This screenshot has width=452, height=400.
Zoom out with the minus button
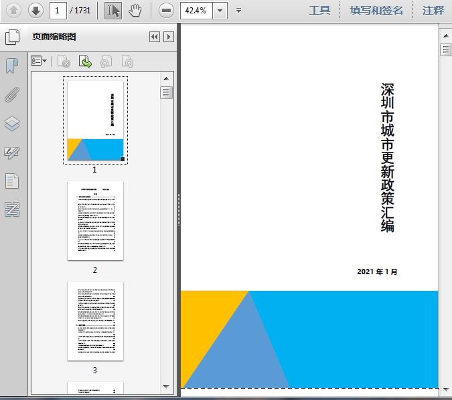(x=166, y=11)
